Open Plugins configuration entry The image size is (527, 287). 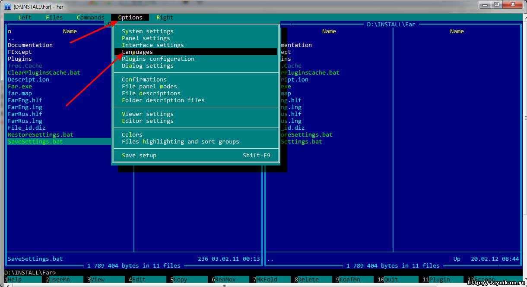coord(158,59)
